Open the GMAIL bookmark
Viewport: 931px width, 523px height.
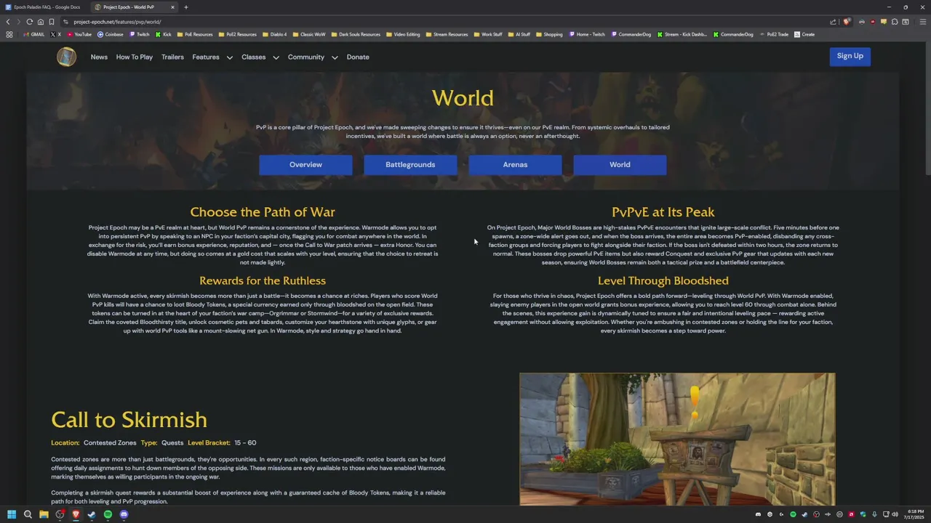(33, 34)
